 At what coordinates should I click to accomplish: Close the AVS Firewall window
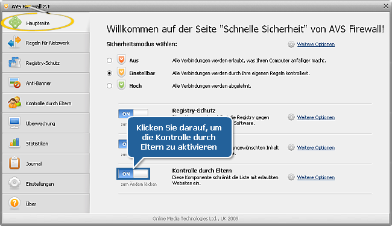[x=386, y=6]
